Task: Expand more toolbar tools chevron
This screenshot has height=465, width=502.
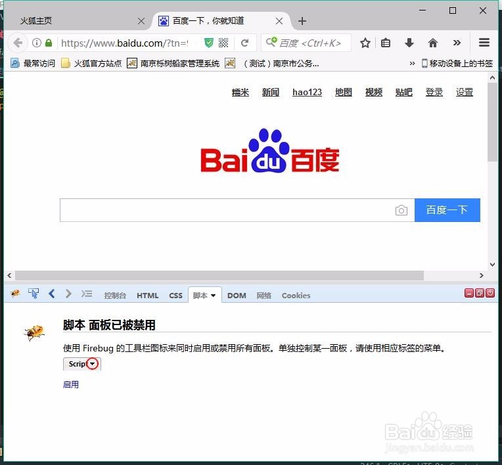Action: (x=457, y=43)
